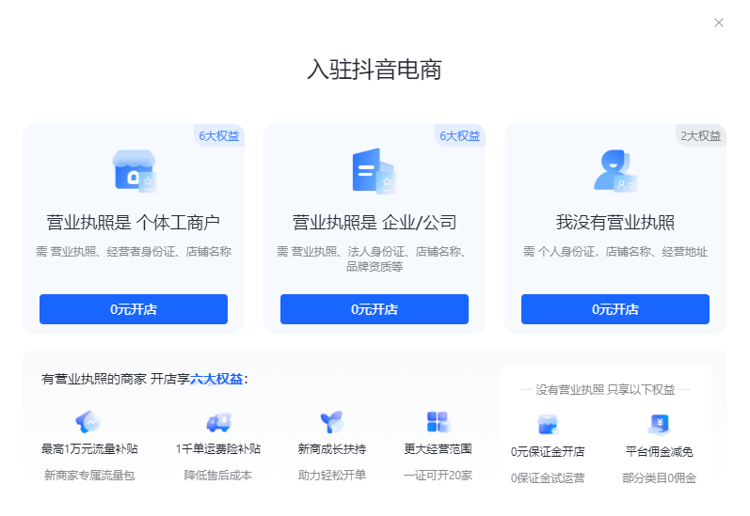Click 0元开店 for 企业/公司

[374, 309]
